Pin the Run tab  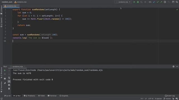[x=5, y=83]
